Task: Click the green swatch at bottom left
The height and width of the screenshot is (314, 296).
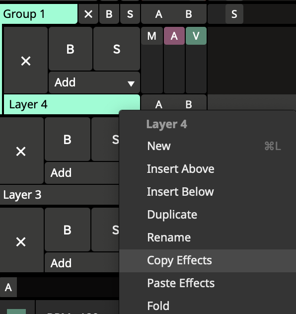Action: pos(16,312)
